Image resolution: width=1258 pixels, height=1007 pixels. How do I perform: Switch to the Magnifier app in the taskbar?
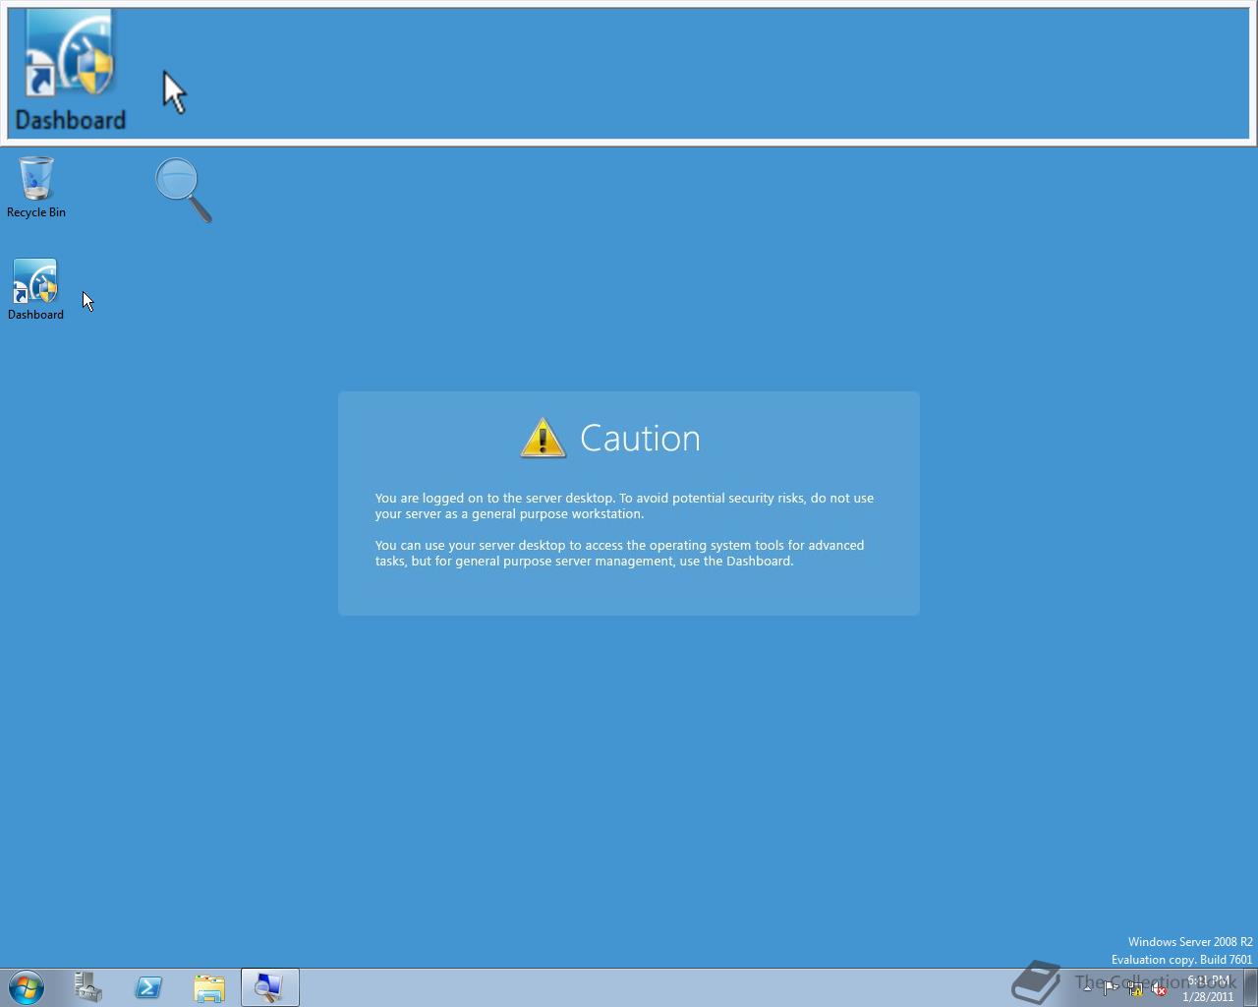point(269,987)
